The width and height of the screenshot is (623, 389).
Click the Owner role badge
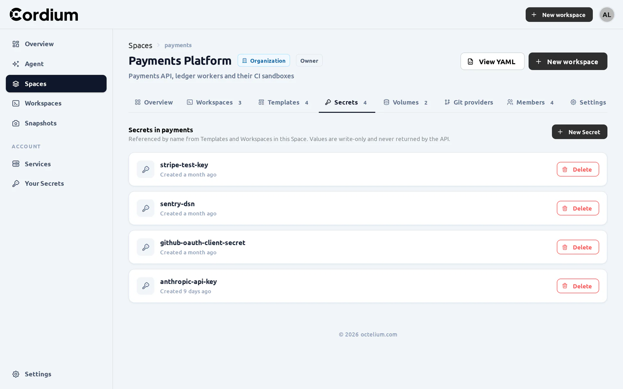[309, 61]
